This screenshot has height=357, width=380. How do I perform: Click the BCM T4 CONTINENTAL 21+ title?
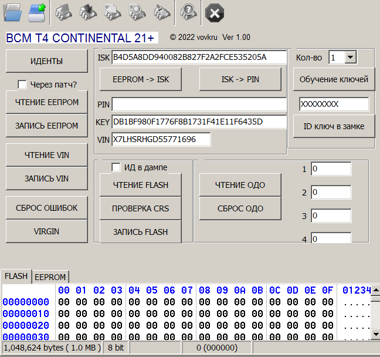coord(82,38)
